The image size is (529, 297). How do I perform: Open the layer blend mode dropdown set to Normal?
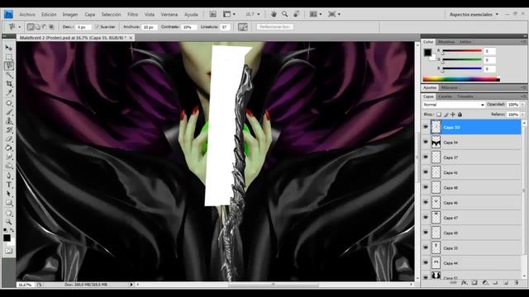(454, 105)
